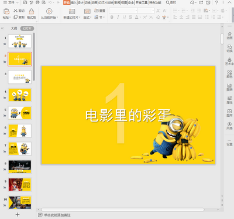Click the Cut (剪切) scissors icon
Image resolution: width=234 pixels, height=219 pixels.
(x=16, y=11)
